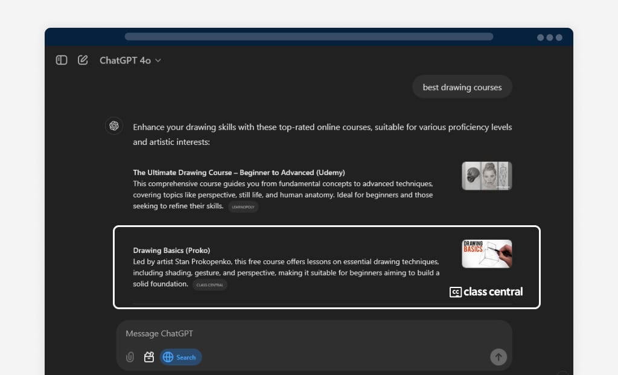Click the text 'Led by artist Stan Prokopenko'
This screenshot has height=375, width=618.
click(x=182, y=261)
